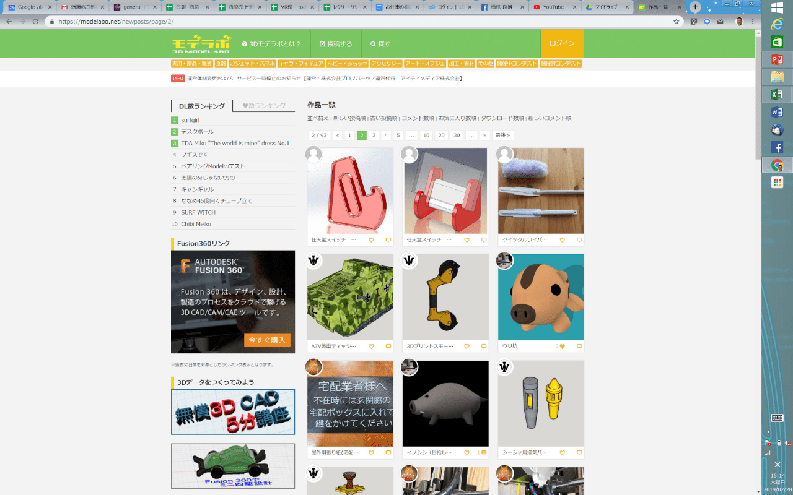The width and height of the screenshot is (793, 495).
Task: Open the Fusion 360 ミニ四駆設計 banner
Action: (233, 466)
